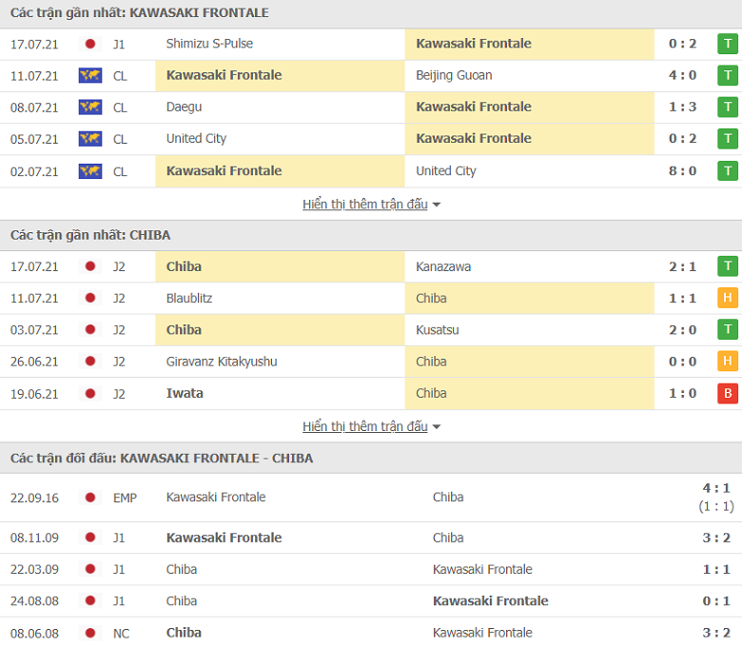
Task: Click CL flag icon for 11.07.21 match
Action: (90, 76)
